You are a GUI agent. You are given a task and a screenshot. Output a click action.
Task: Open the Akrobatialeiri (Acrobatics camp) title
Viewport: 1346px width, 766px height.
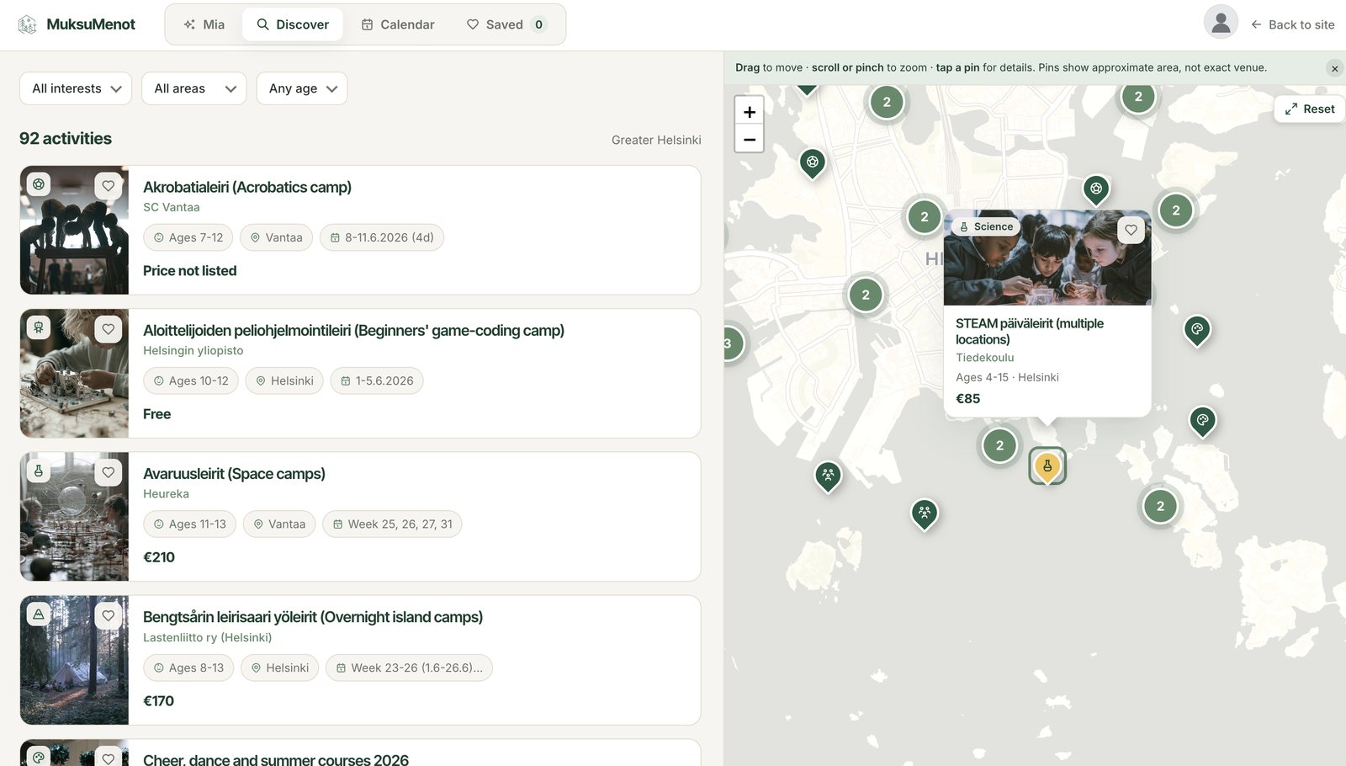[247, 187]
